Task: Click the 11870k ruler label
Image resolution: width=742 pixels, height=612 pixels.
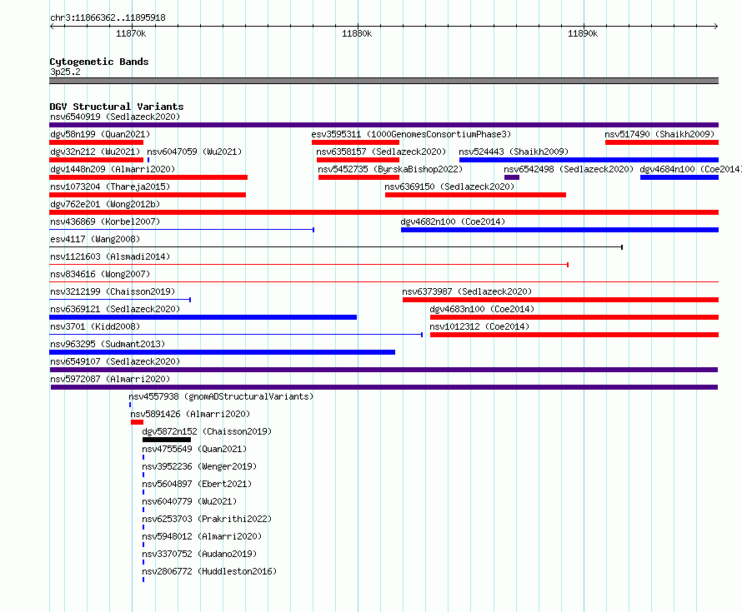Action: pos(131,33)
